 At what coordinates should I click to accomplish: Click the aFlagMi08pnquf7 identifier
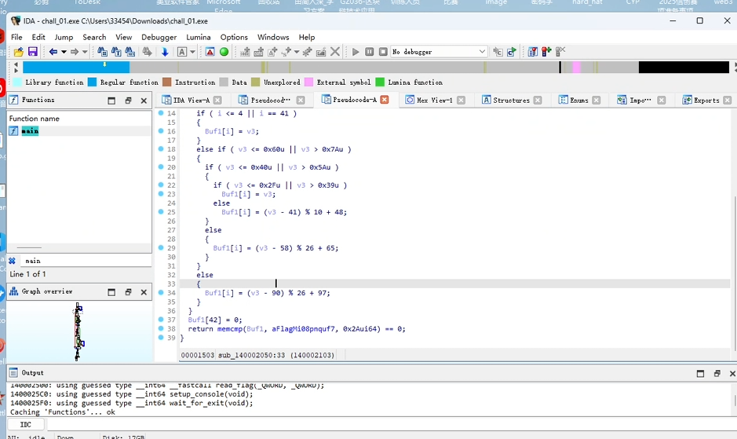(x=304, y=329)
